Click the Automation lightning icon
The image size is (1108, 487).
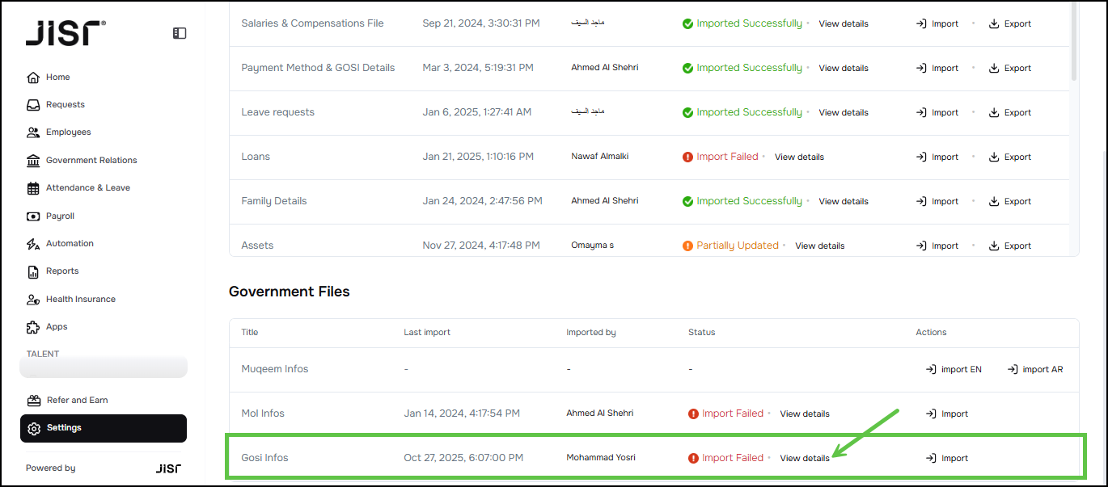pos(33,244)
